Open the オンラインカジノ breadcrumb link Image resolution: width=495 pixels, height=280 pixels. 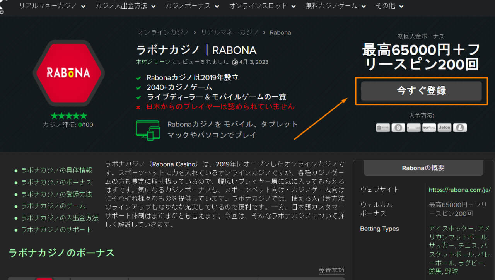(x=164, y=32)
